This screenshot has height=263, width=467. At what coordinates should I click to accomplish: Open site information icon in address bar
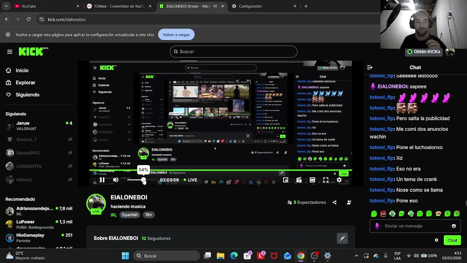click(42, 19)
